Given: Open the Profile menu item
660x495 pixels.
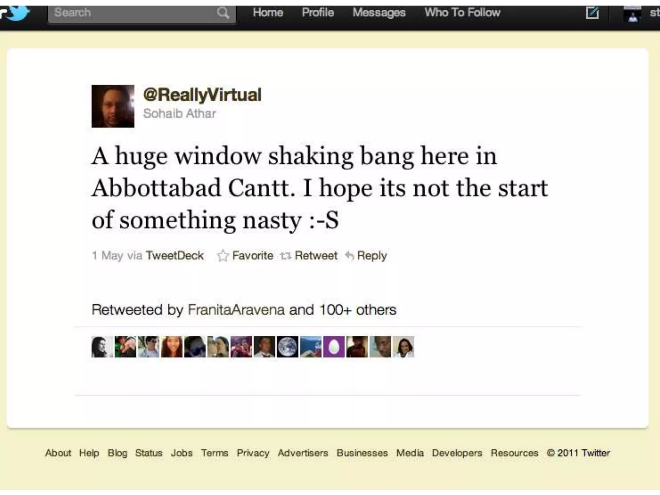Looking at the screenshot, I should tap(318, 13).
